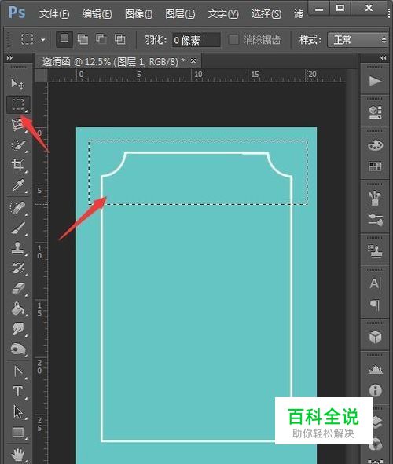Open the 编辑(E) menu
Image resolution: width=393 pixels, height=464 pixels.
(97, 14)
